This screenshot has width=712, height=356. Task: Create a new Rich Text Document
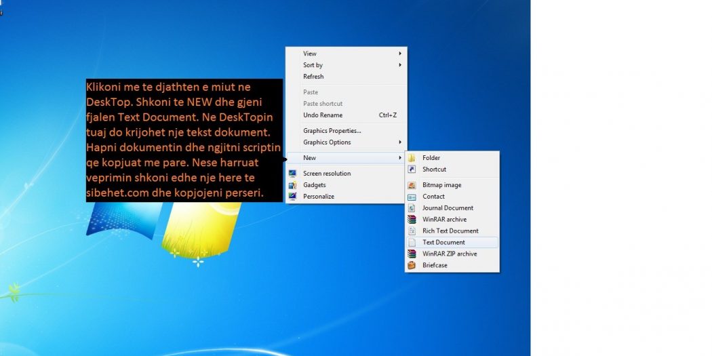pos(452,231)
